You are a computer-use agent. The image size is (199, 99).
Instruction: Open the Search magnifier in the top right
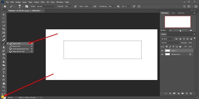click(184, 6)
